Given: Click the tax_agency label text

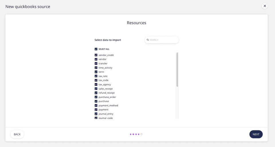Looking at the screenshot, I should coord(105,84).
